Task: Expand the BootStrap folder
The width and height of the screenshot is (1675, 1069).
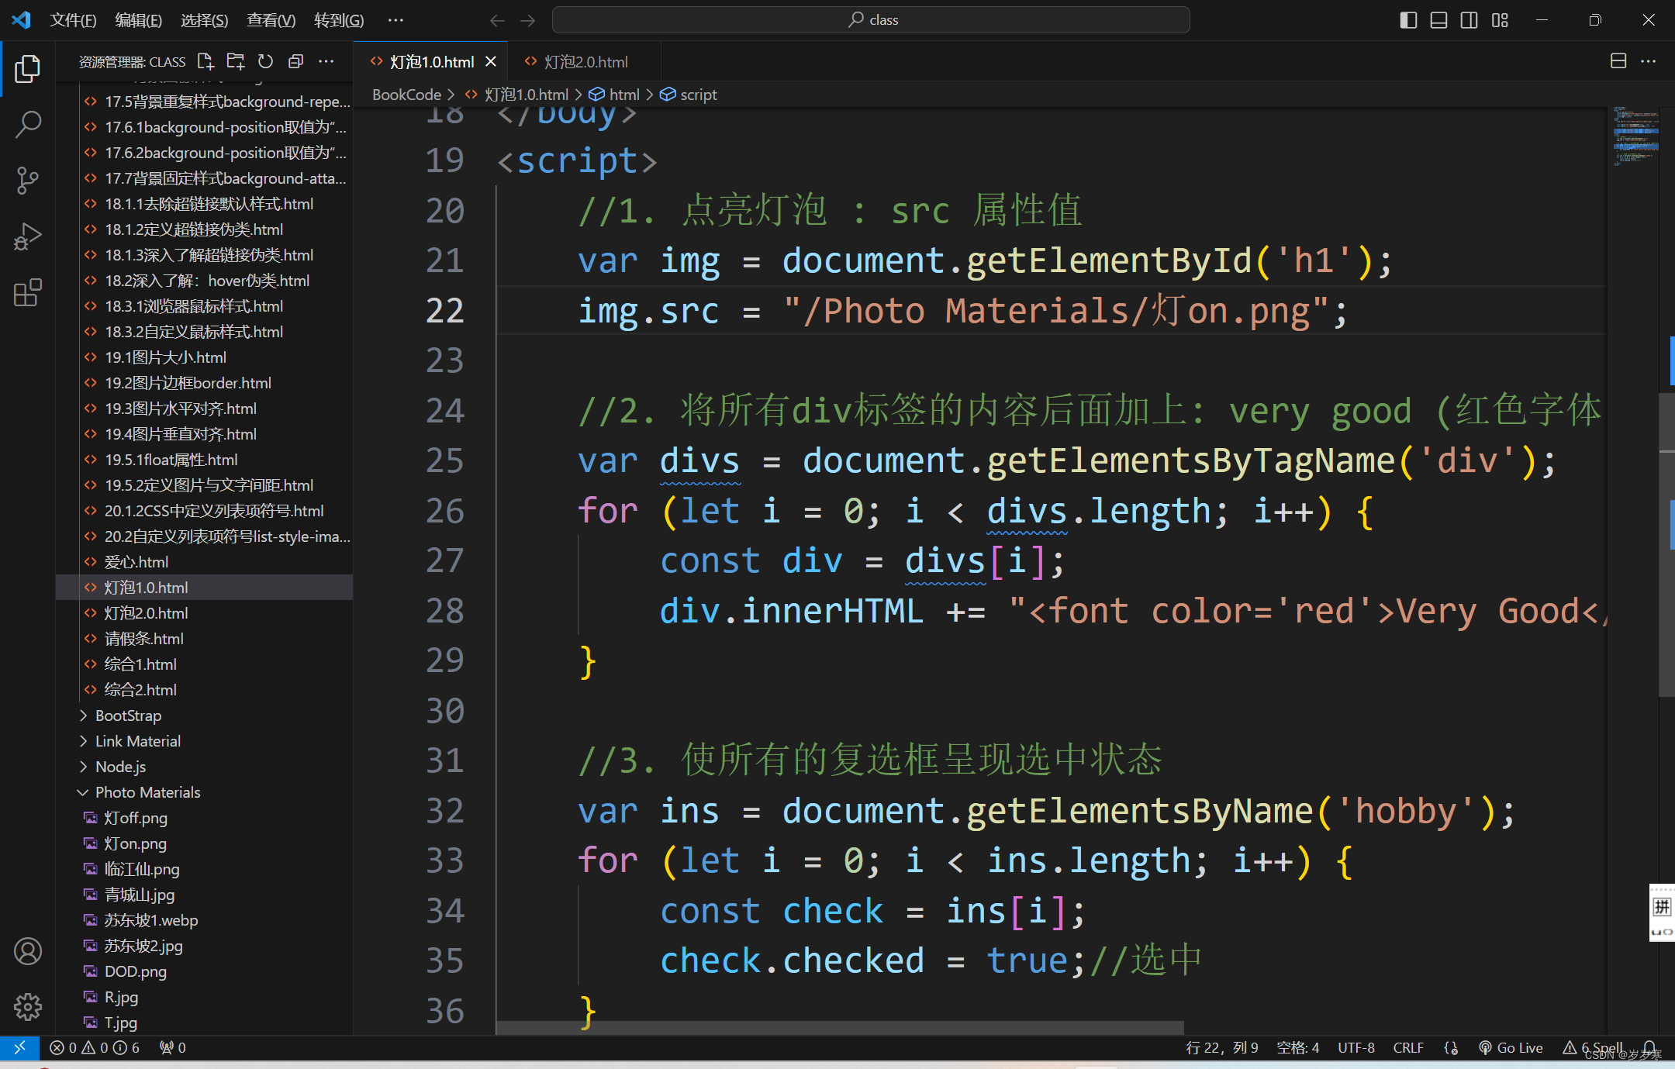Action: pos(128,716)
